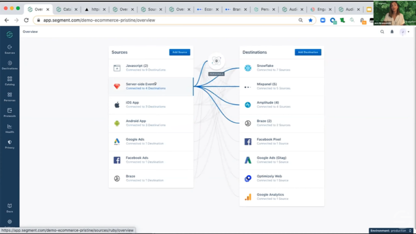Click the browser address bar URL
The width and height of the screenshot is (416, 234).
click(99, 20)
